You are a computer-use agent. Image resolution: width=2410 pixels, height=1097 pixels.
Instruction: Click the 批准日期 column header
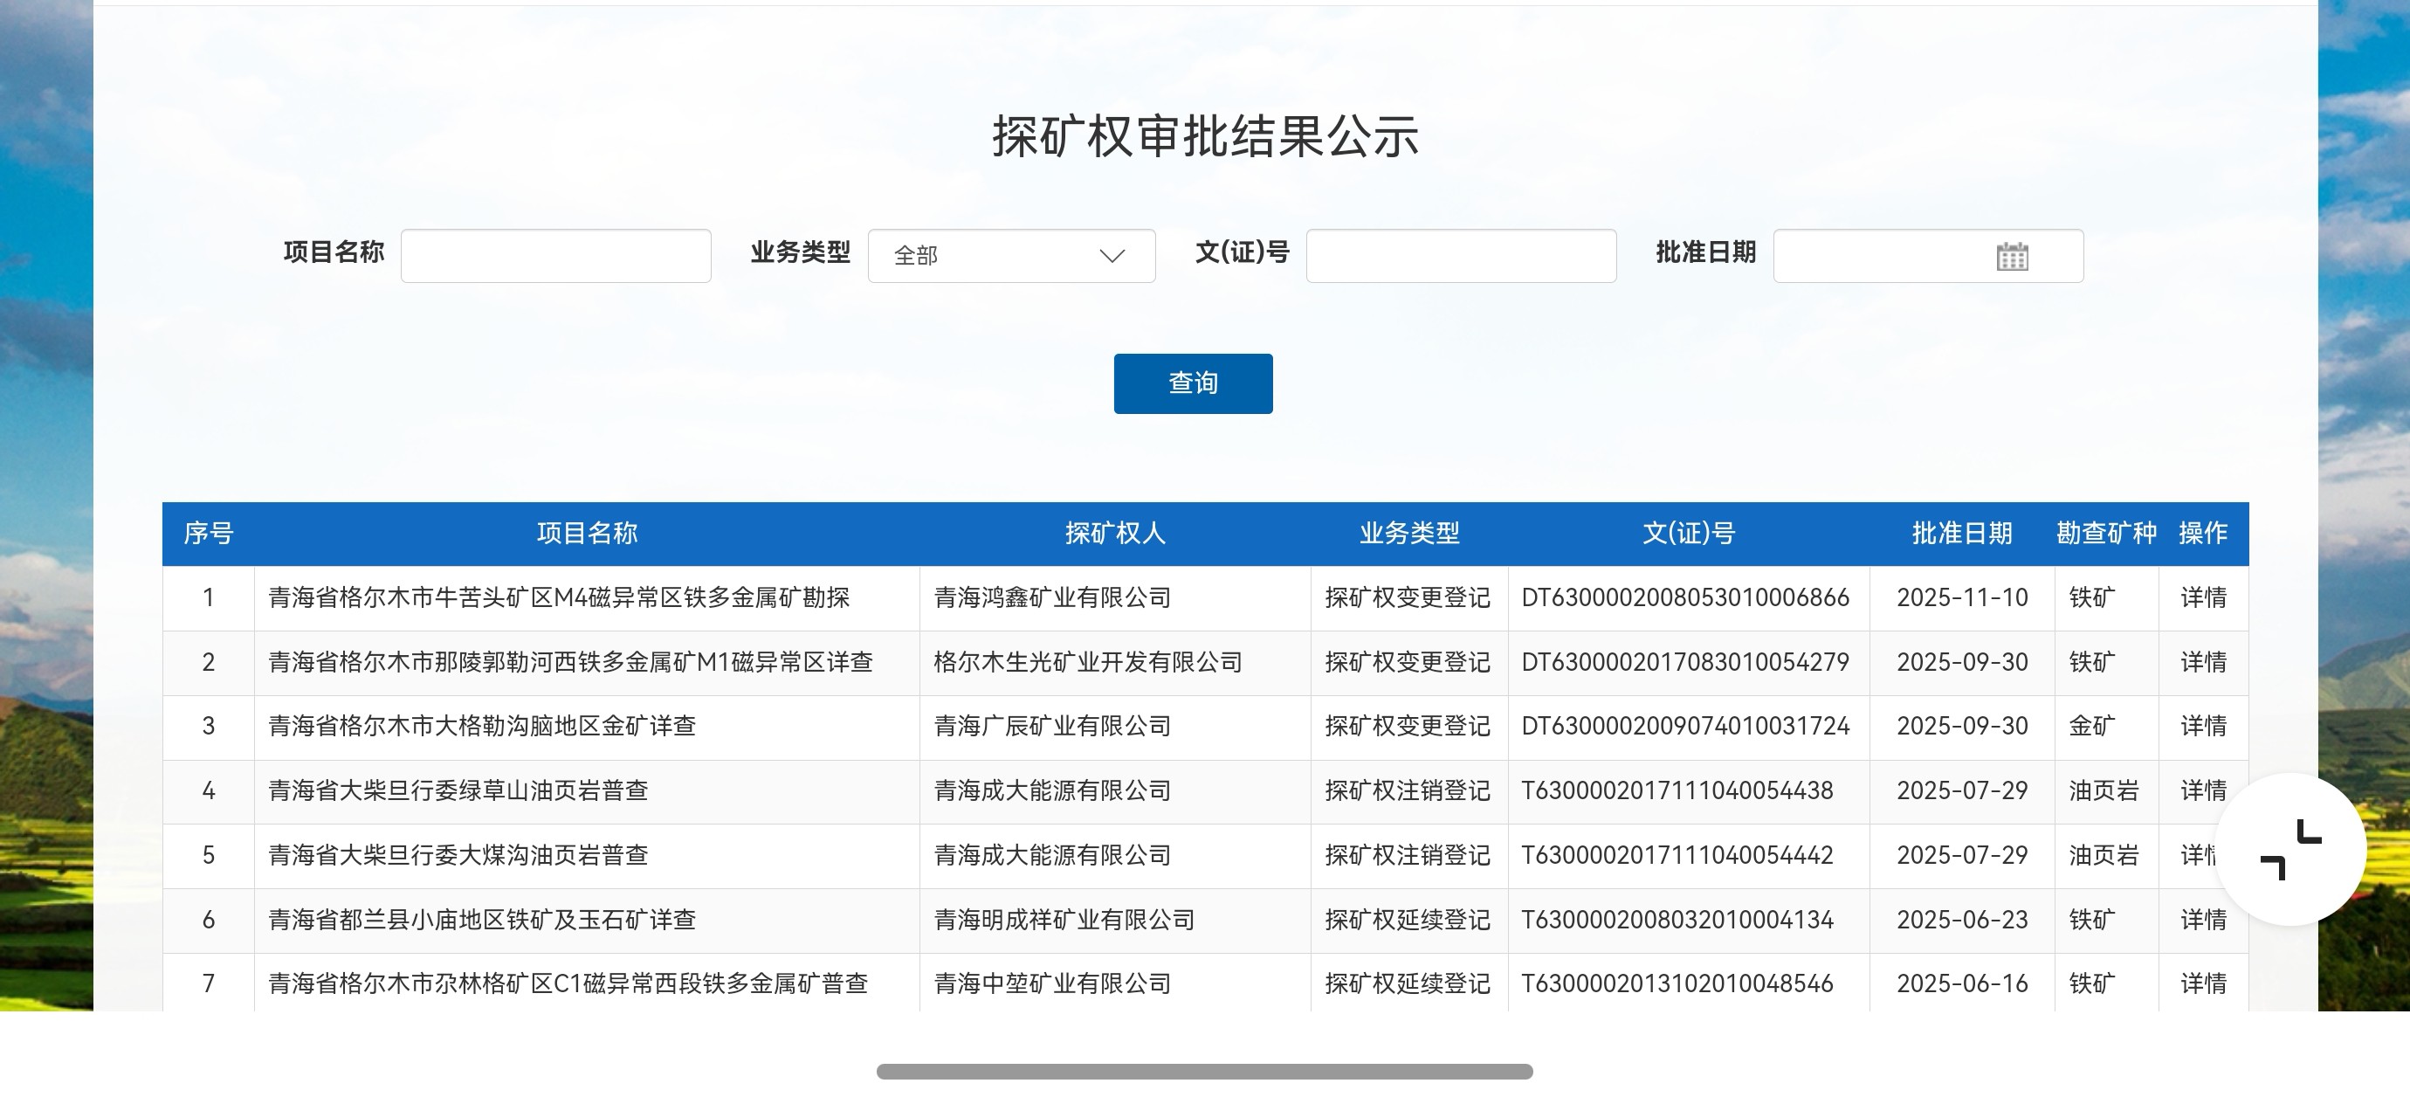[1961, 534]
